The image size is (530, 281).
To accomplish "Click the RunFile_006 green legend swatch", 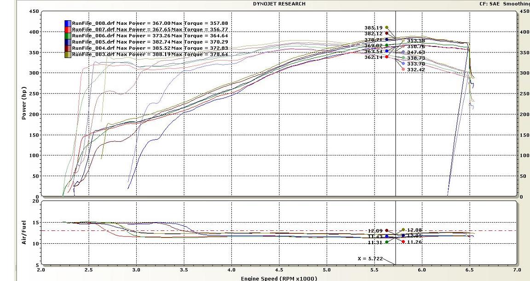I will point(68,35).
